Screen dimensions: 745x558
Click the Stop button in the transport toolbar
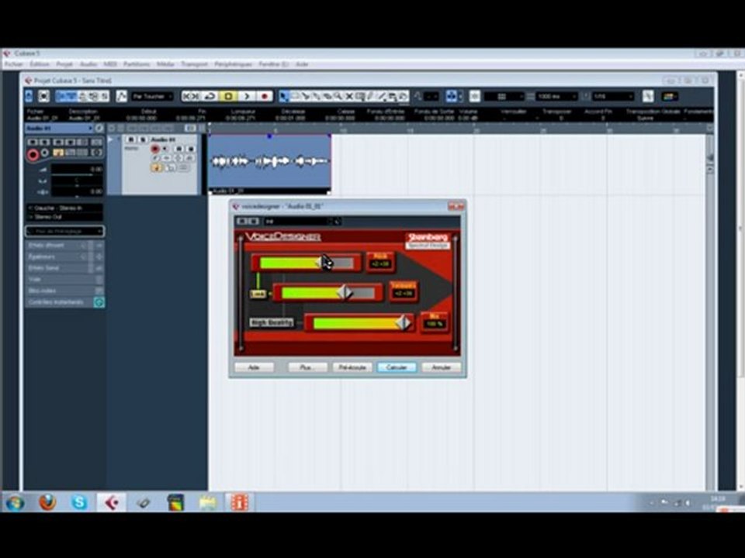coord(228,96)
